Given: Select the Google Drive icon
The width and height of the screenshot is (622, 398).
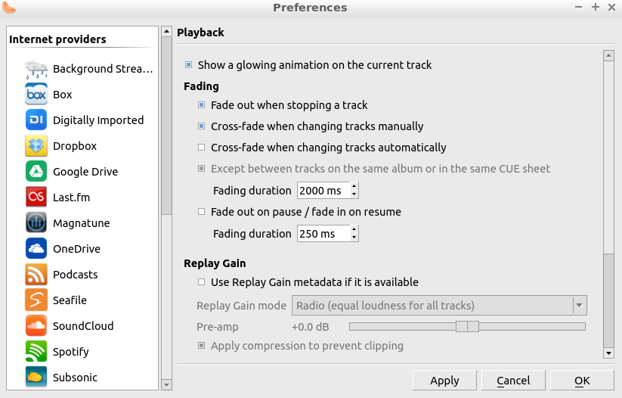Looking at the screenshot, I should (36, 172).
